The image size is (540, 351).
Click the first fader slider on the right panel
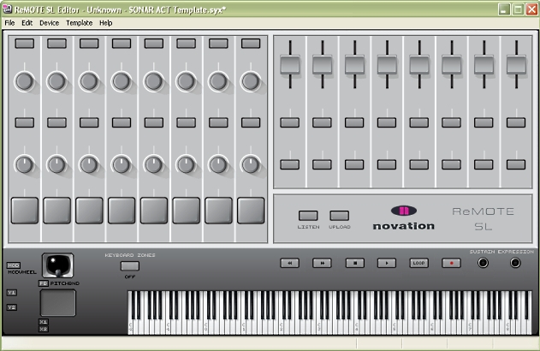pos(290,65)
